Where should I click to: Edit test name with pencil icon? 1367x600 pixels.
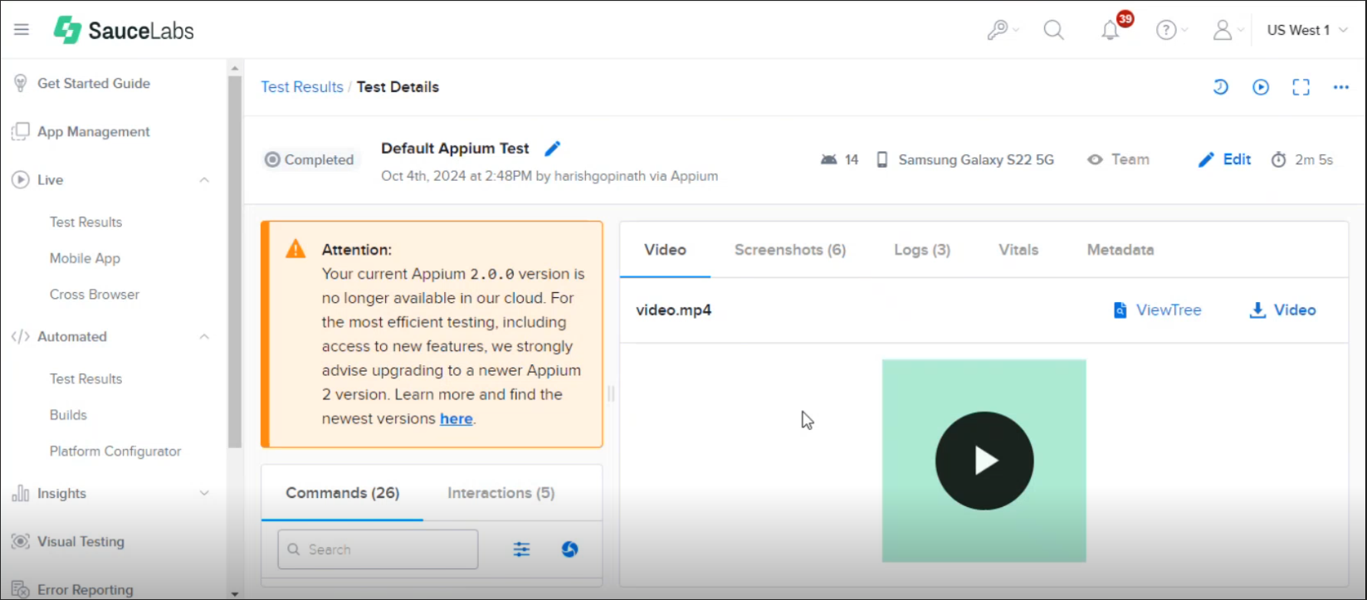552,149
